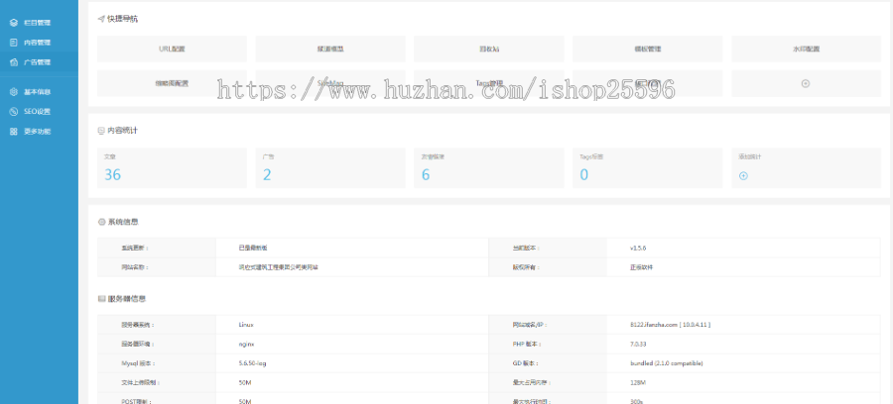Open the 水印配置 shortcut

(x=806, y=49)
